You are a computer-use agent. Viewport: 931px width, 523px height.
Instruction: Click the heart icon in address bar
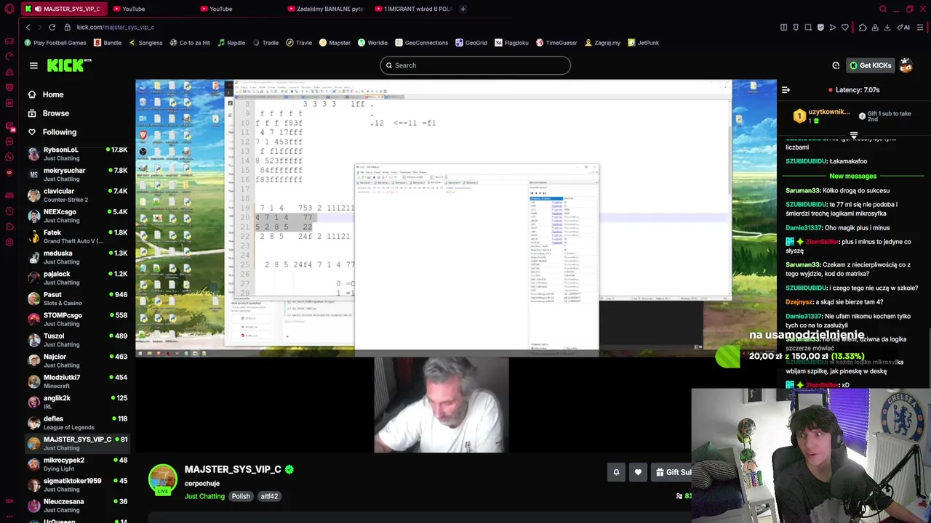[x=844, y=27]
